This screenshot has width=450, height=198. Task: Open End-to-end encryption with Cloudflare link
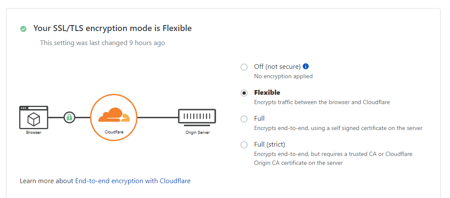(x=132, y=181)
